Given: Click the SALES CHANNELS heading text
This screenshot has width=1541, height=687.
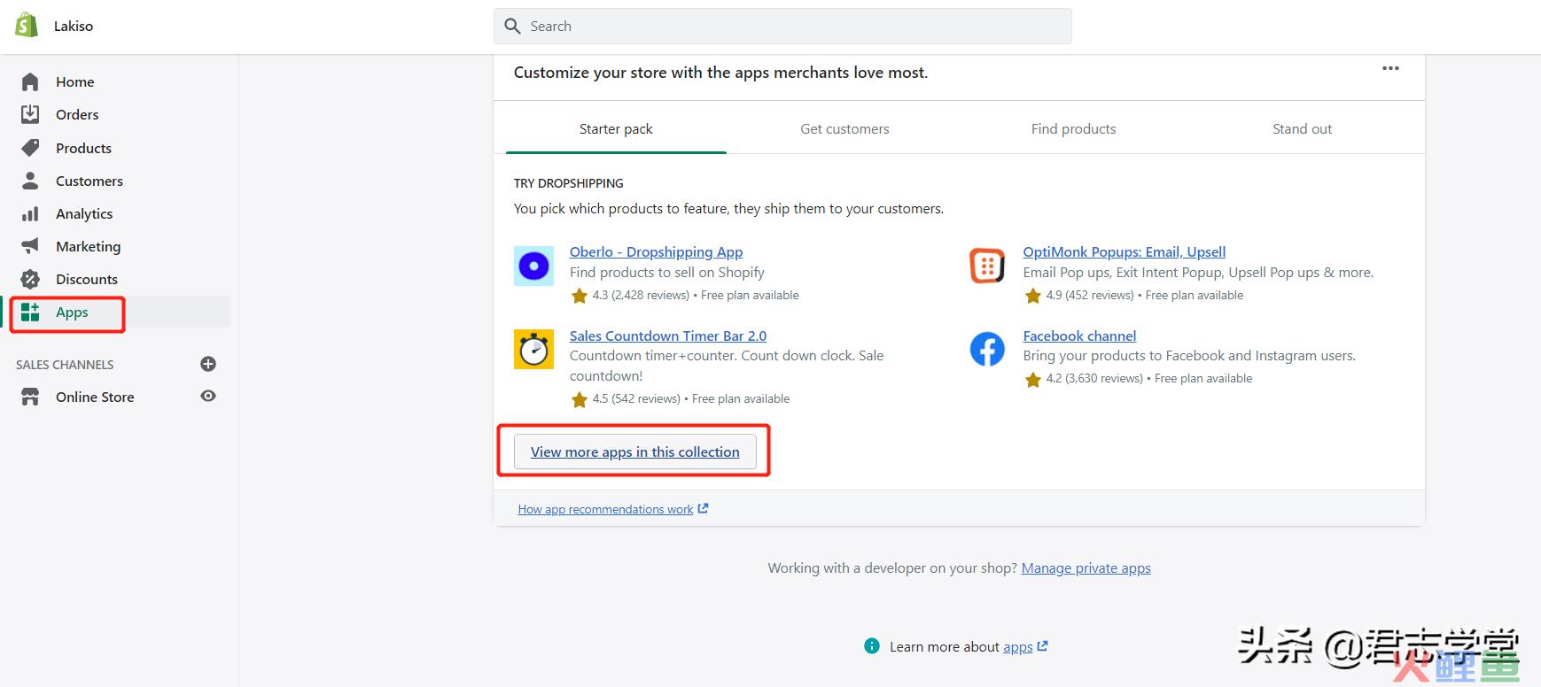Looking at the screenshot, I should (x=65, y=365).
